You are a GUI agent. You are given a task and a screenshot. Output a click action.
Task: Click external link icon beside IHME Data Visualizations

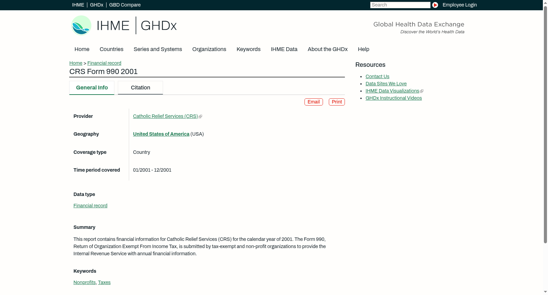422,91
